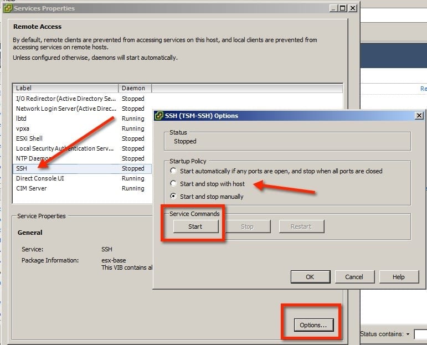Select the Direct Console UI service row
The height and width of the screenshot is (345, 427).
pyautogui.click(x=82, y=179)
